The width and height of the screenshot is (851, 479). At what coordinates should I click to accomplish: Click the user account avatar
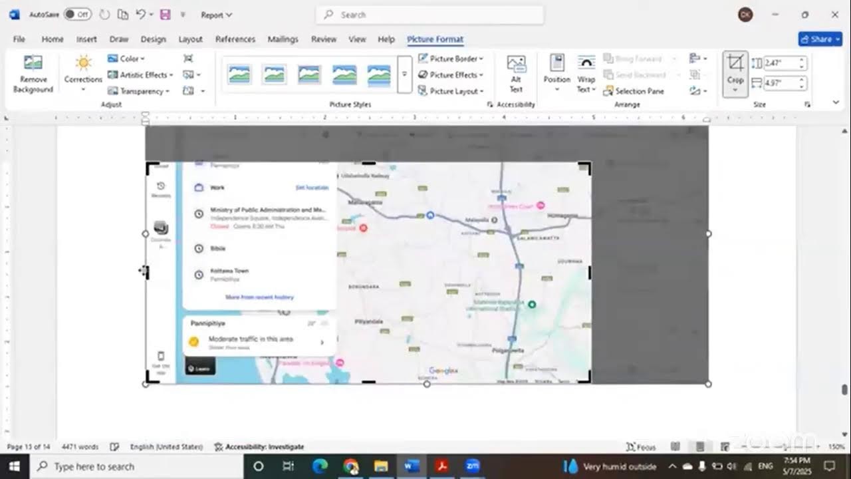[x=745, y=15]
